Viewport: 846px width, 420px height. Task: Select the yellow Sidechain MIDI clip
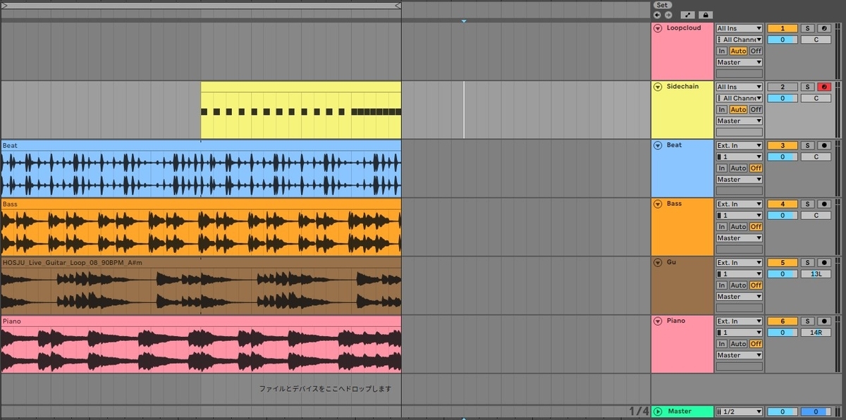click(301, 110)
